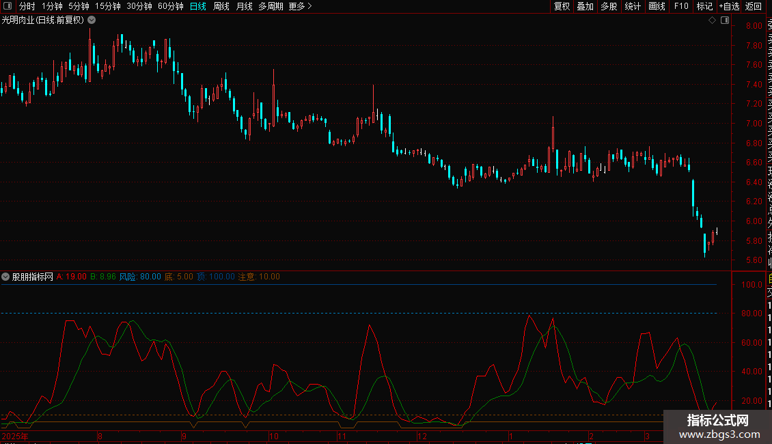
Task: Expand the 更多 more periods menu
Action: click(x=301, y=6)
